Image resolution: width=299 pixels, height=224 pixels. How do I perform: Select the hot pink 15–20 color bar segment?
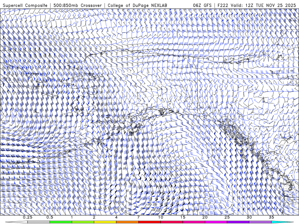pos(194,222)
